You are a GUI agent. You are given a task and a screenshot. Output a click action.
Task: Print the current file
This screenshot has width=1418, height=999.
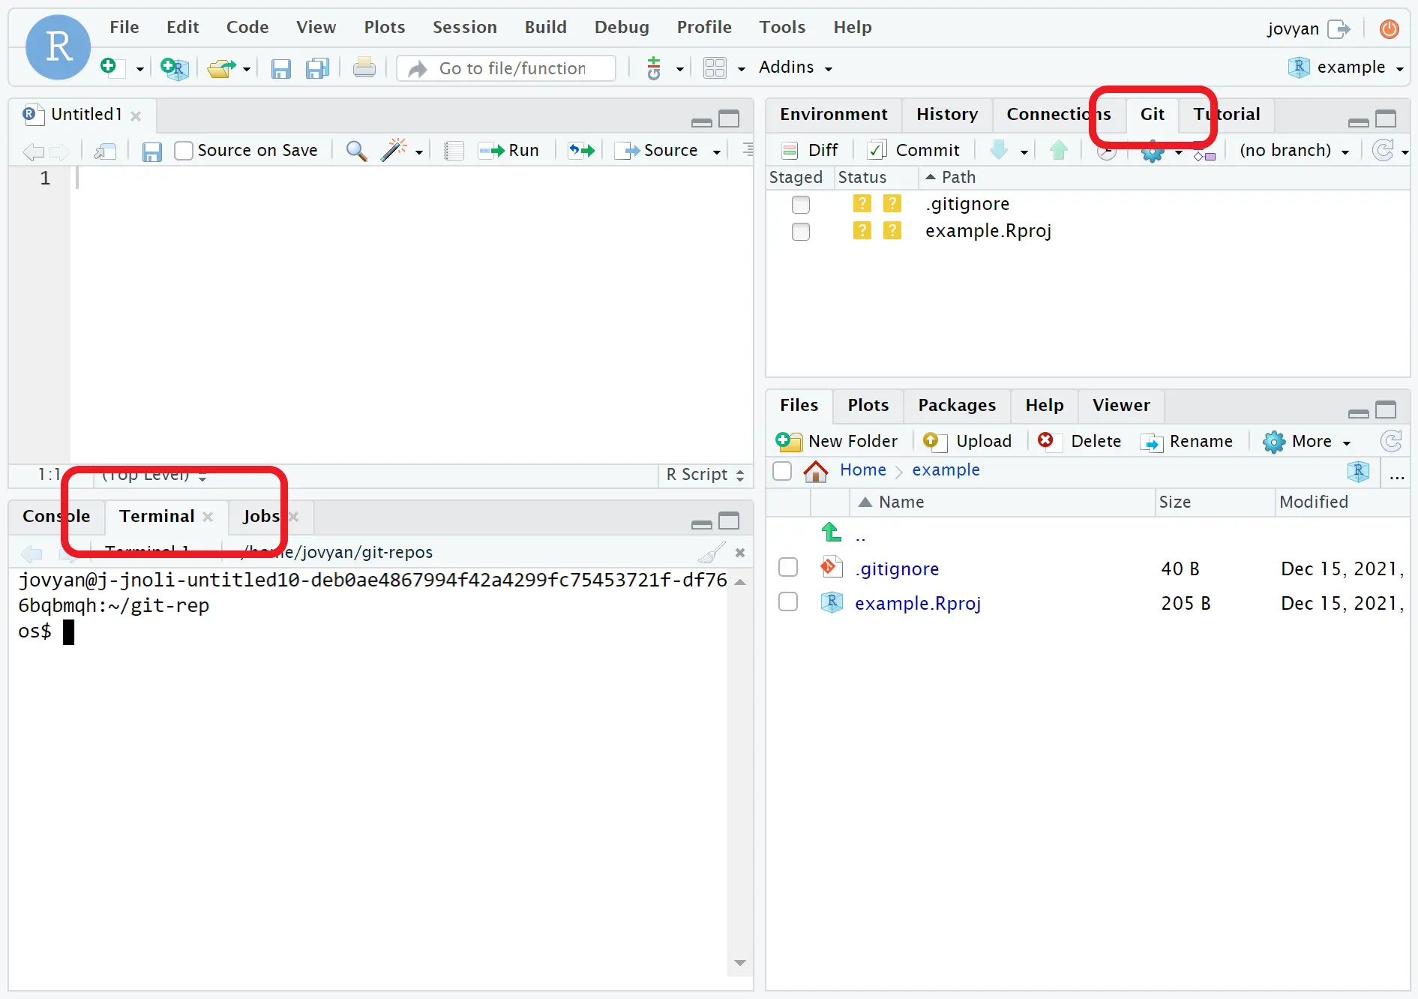(x=364, y=67)
